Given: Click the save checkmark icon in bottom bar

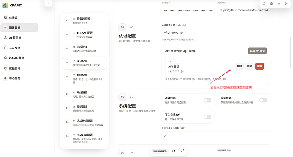Looking at the screenshot, I should (182, 151).
